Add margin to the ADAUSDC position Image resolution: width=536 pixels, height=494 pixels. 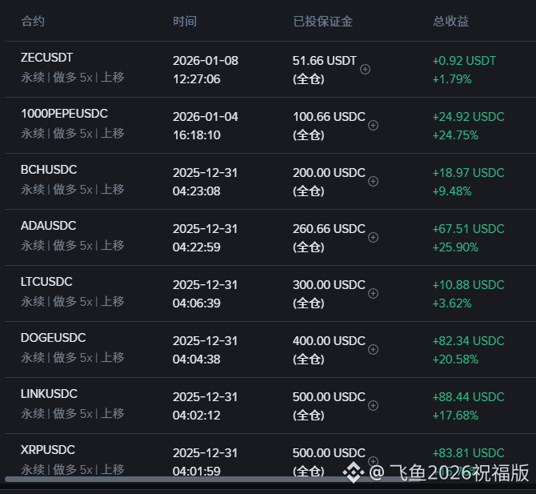tap(373, 238)
